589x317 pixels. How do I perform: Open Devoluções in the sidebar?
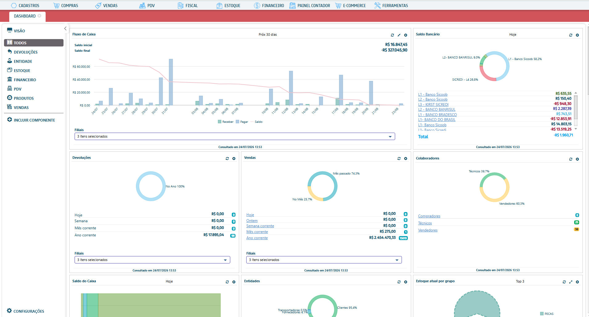[22, 52]
